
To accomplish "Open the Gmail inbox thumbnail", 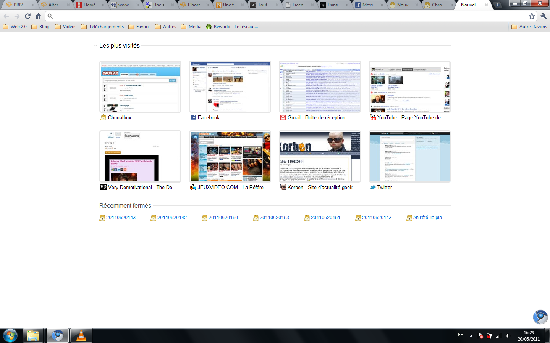I will [320, 87].
